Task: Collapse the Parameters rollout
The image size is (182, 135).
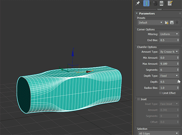Action: (x=137, y=13)
